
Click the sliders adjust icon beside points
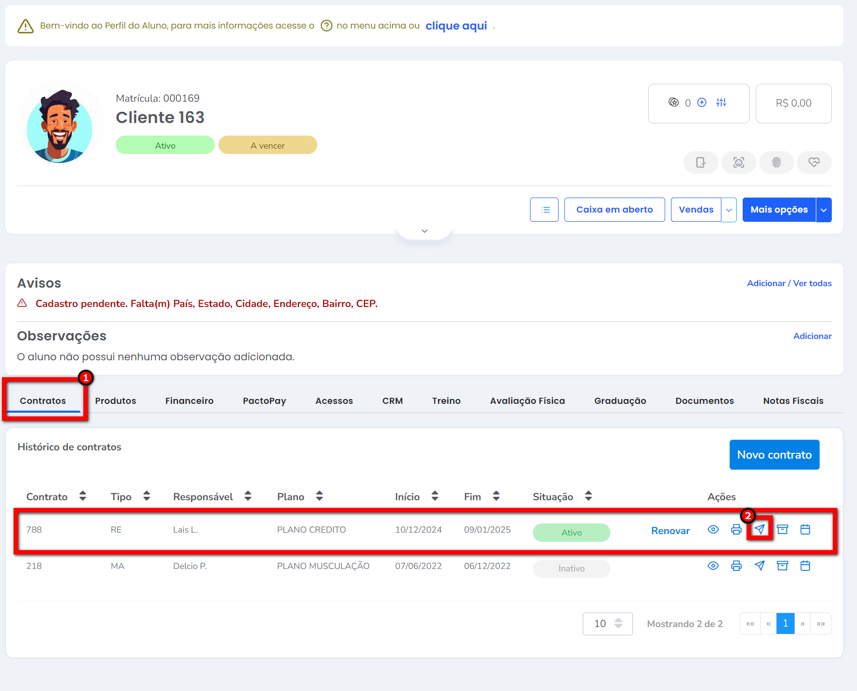pyautogui.click(x=721, y=103)
